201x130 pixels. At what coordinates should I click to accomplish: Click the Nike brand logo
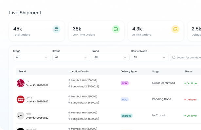[x=21, y=115]
